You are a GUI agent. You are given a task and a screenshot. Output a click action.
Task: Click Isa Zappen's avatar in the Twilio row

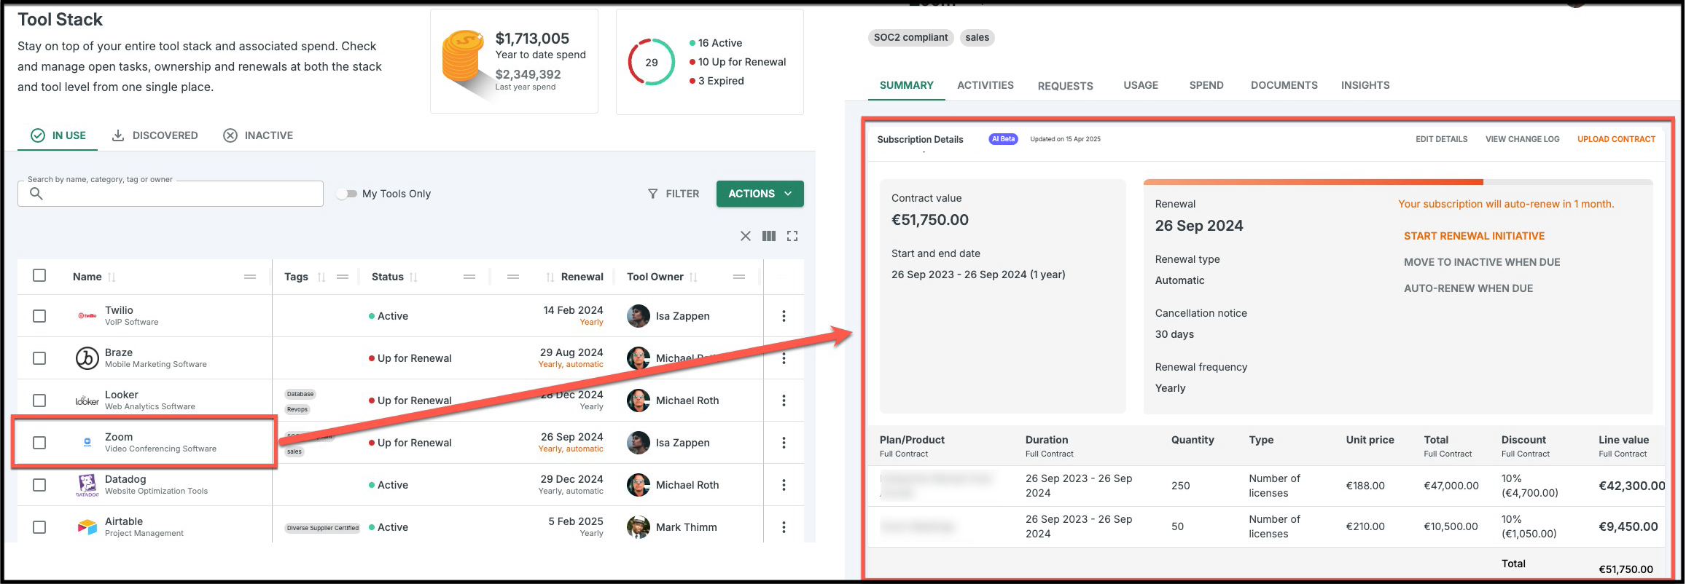pos(639,316)
